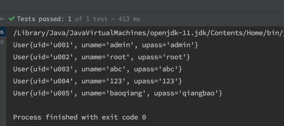Click the "Tests passed: 1" status label
This screenshot has height=126, width=284.
click(44, 19)
